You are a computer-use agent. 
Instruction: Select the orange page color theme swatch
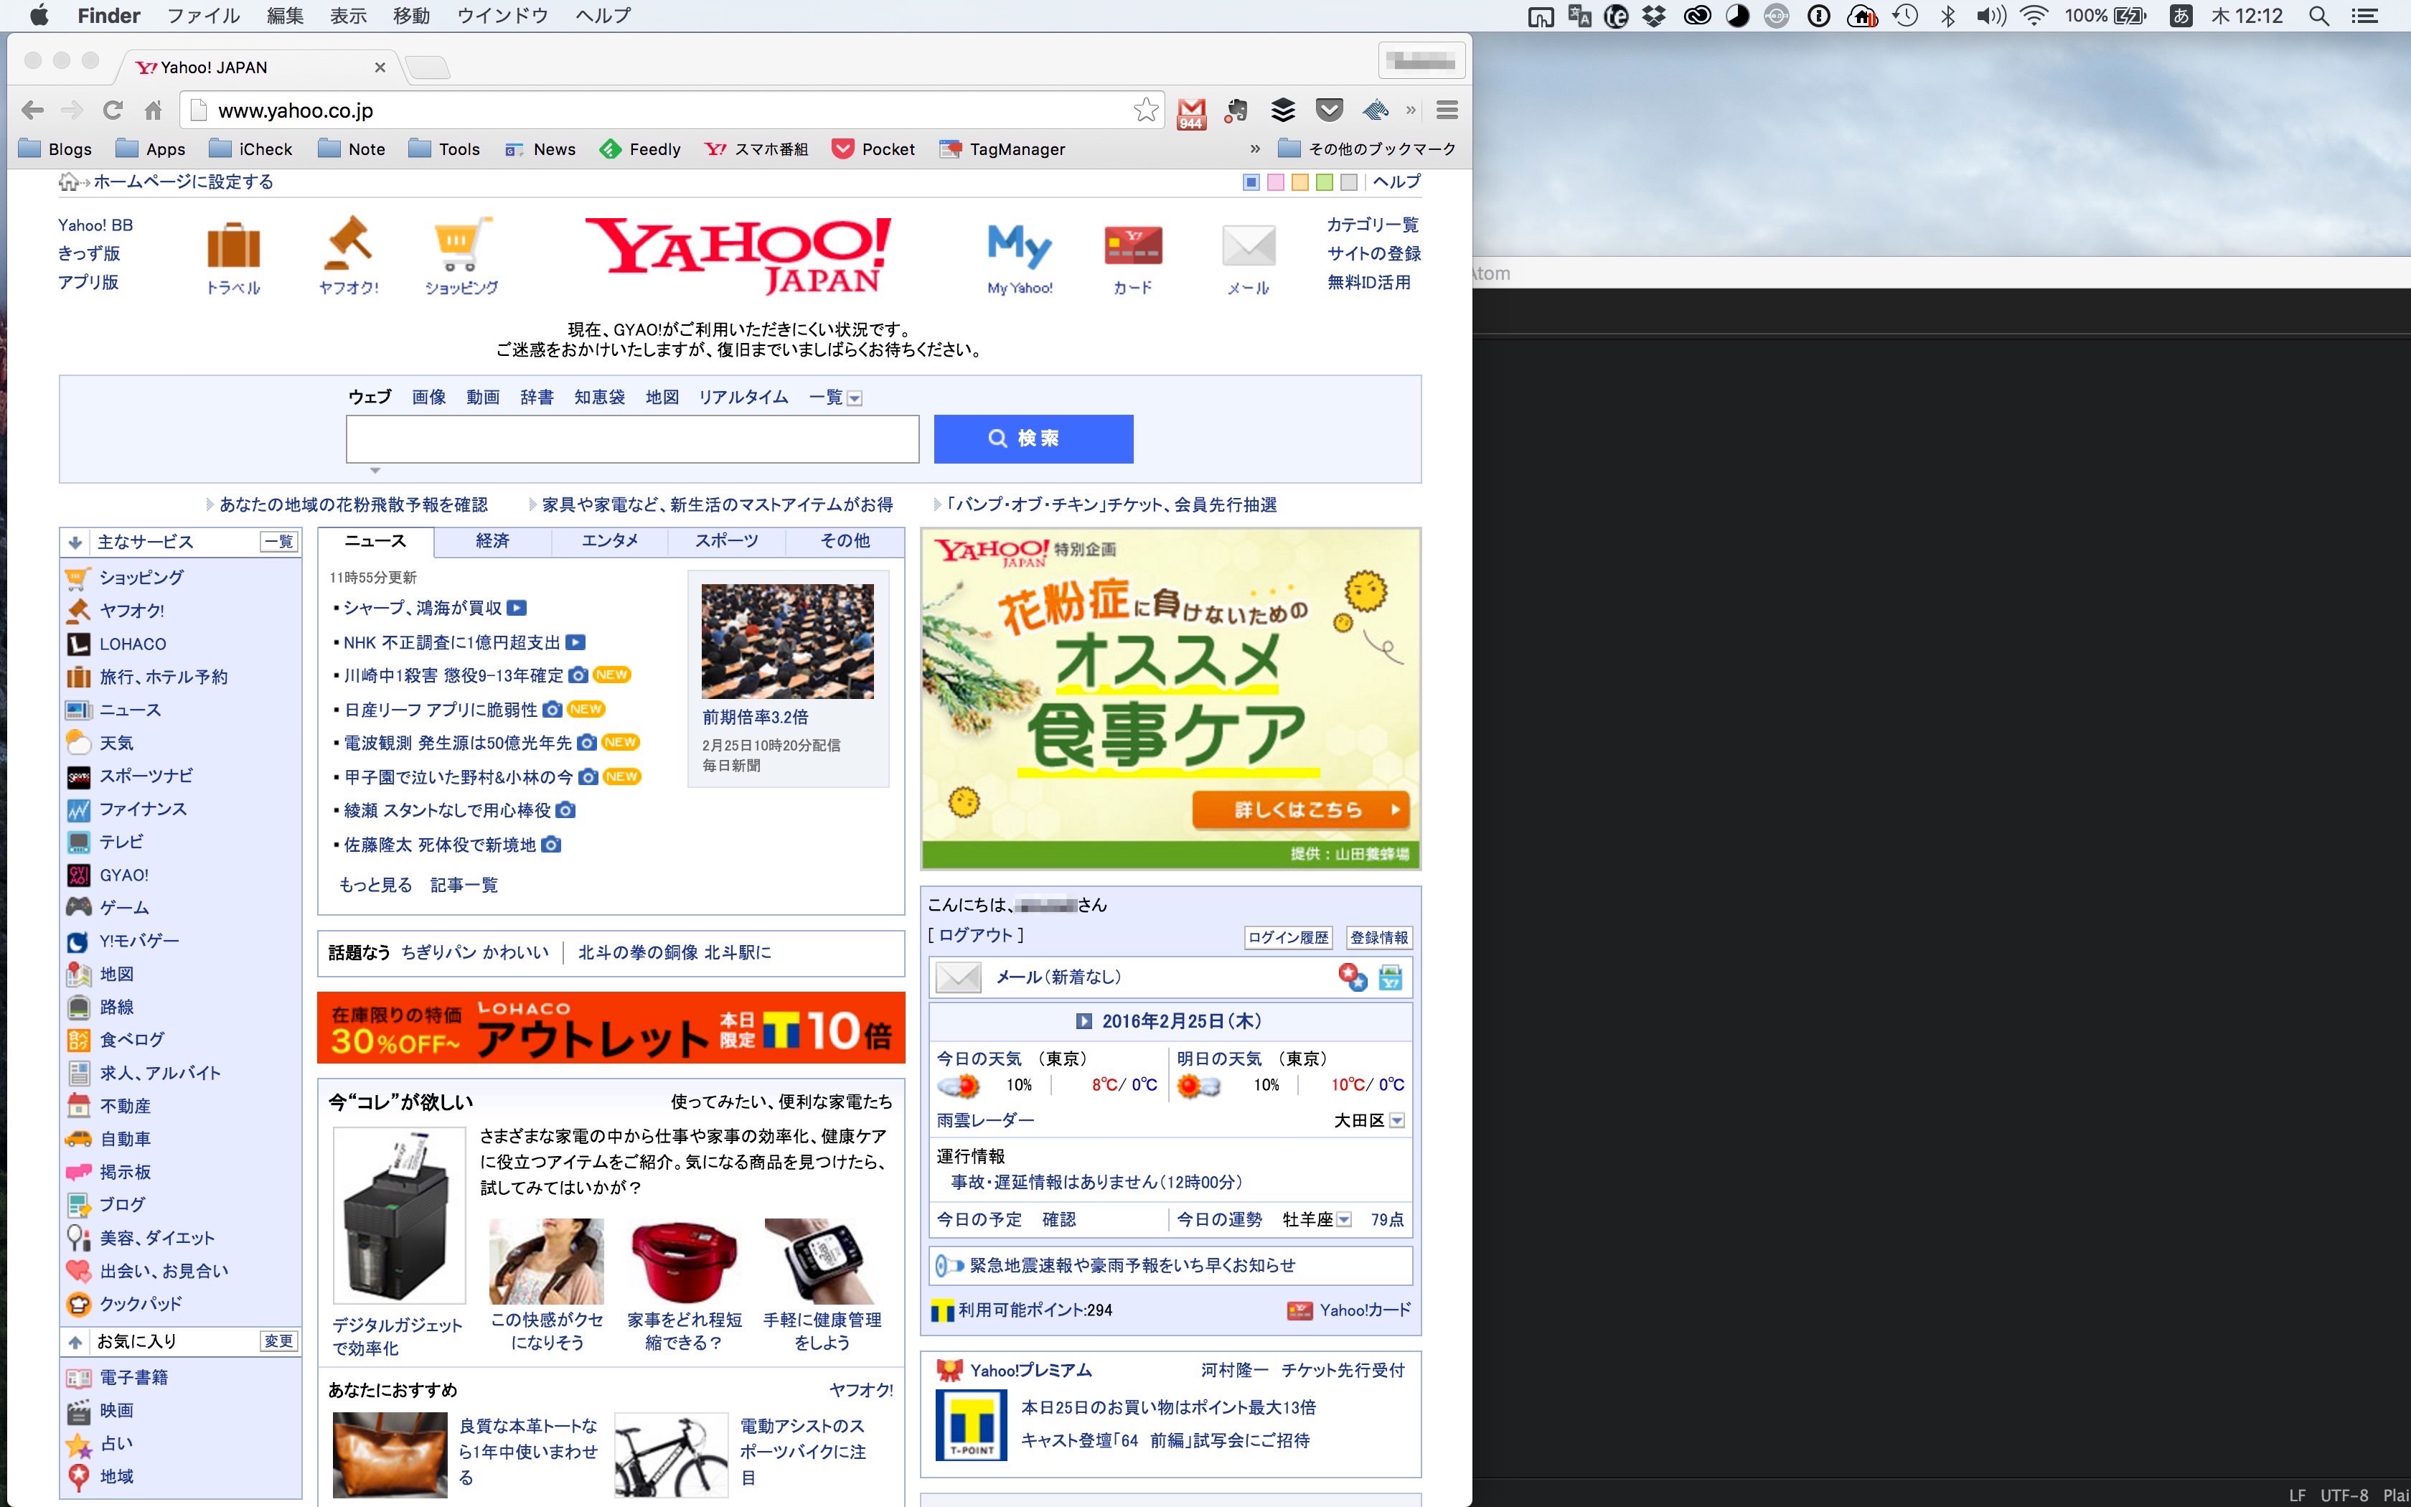[x=1300, y=182]
